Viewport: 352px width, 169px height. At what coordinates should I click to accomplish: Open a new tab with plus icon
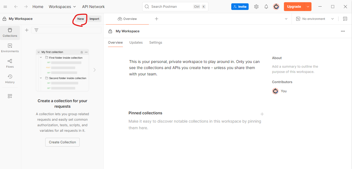coord(157,19)
